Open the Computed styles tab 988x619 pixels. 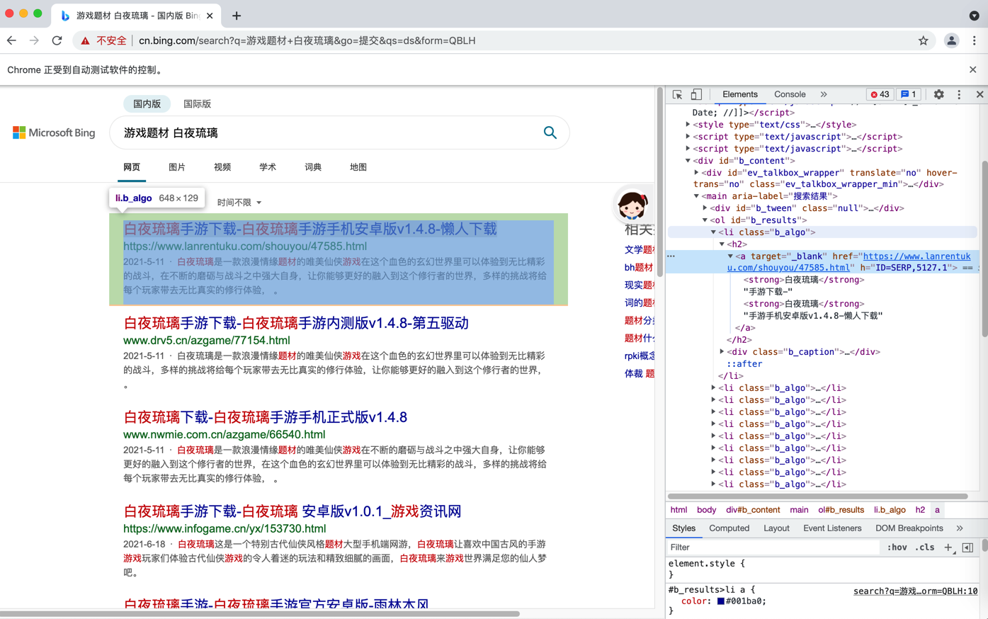(x=729, y=528)
